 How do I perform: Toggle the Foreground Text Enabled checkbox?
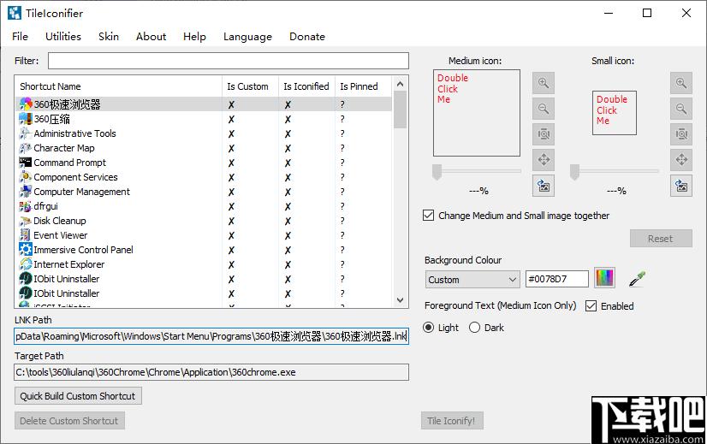(x=591, y=306)
